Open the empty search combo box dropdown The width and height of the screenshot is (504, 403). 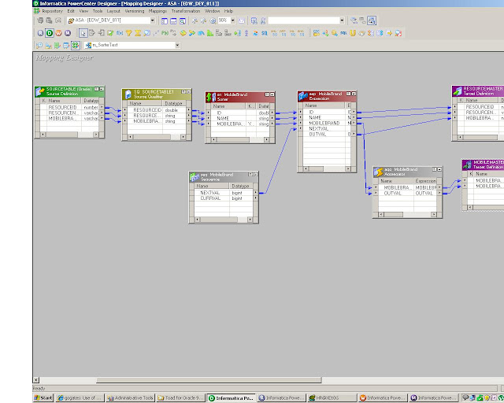(342, 20)
